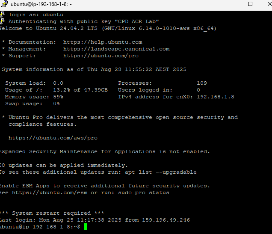The height and width of the screenshot is (234, 272).
Task: Click the command 'sudo pro status'
Action: [144, 193]
